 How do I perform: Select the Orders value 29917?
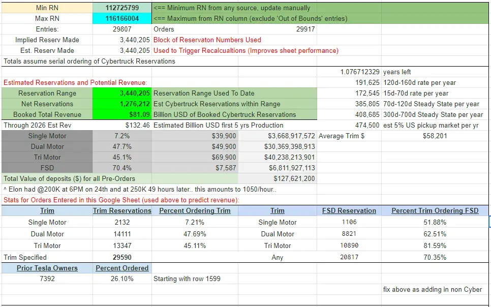coord(305,29)
